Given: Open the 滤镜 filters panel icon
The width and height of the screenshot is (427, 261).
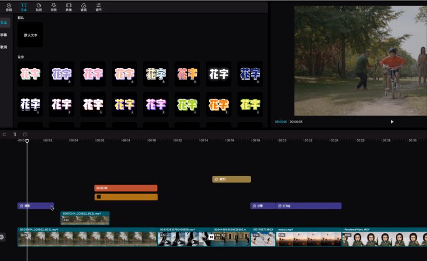Looking at the screenshot, I should [x=83, y=7].
